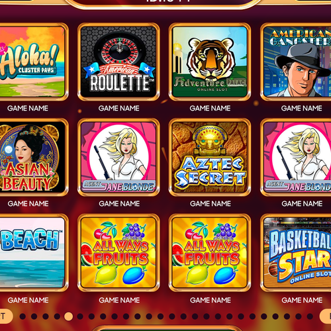The width and height of the screenshot is (331, 331).
Task: Open All Ways Fruits beside Basketball Star
Action: 210,252
